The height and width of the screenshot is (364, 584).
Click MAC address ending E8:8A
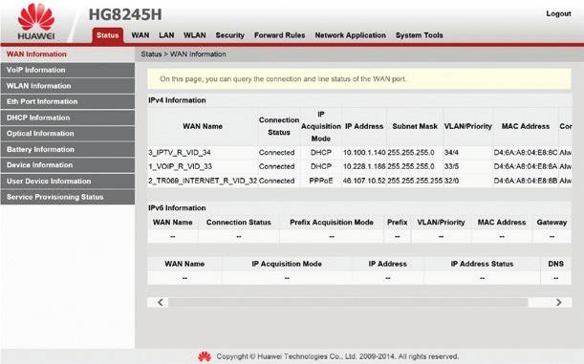click(x=526, y=166)
